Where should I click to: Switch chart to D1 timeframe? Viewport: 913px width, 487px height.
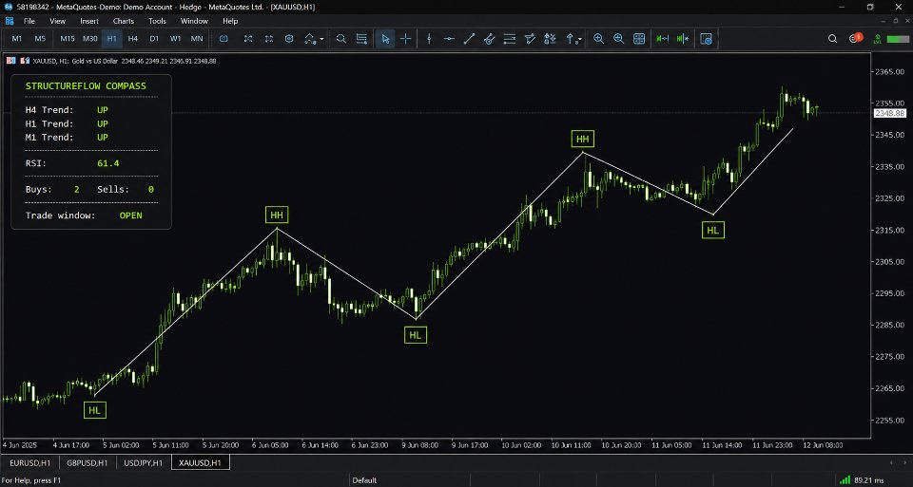154,39
